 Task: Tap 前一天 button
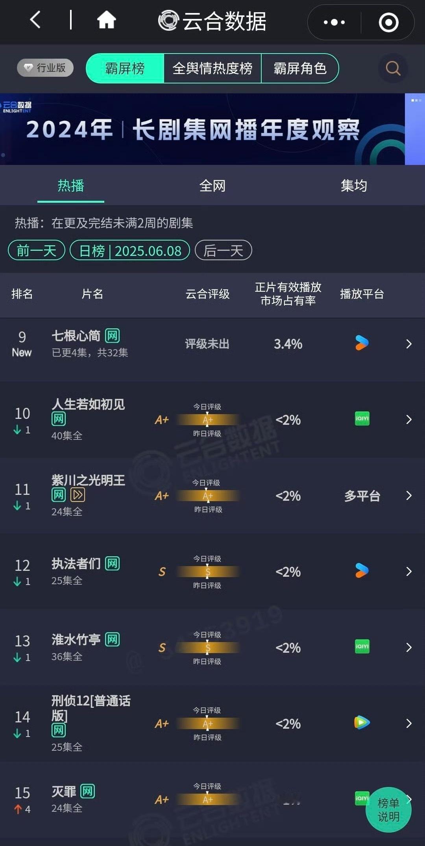pyautogui.click(x=37, y=250)
